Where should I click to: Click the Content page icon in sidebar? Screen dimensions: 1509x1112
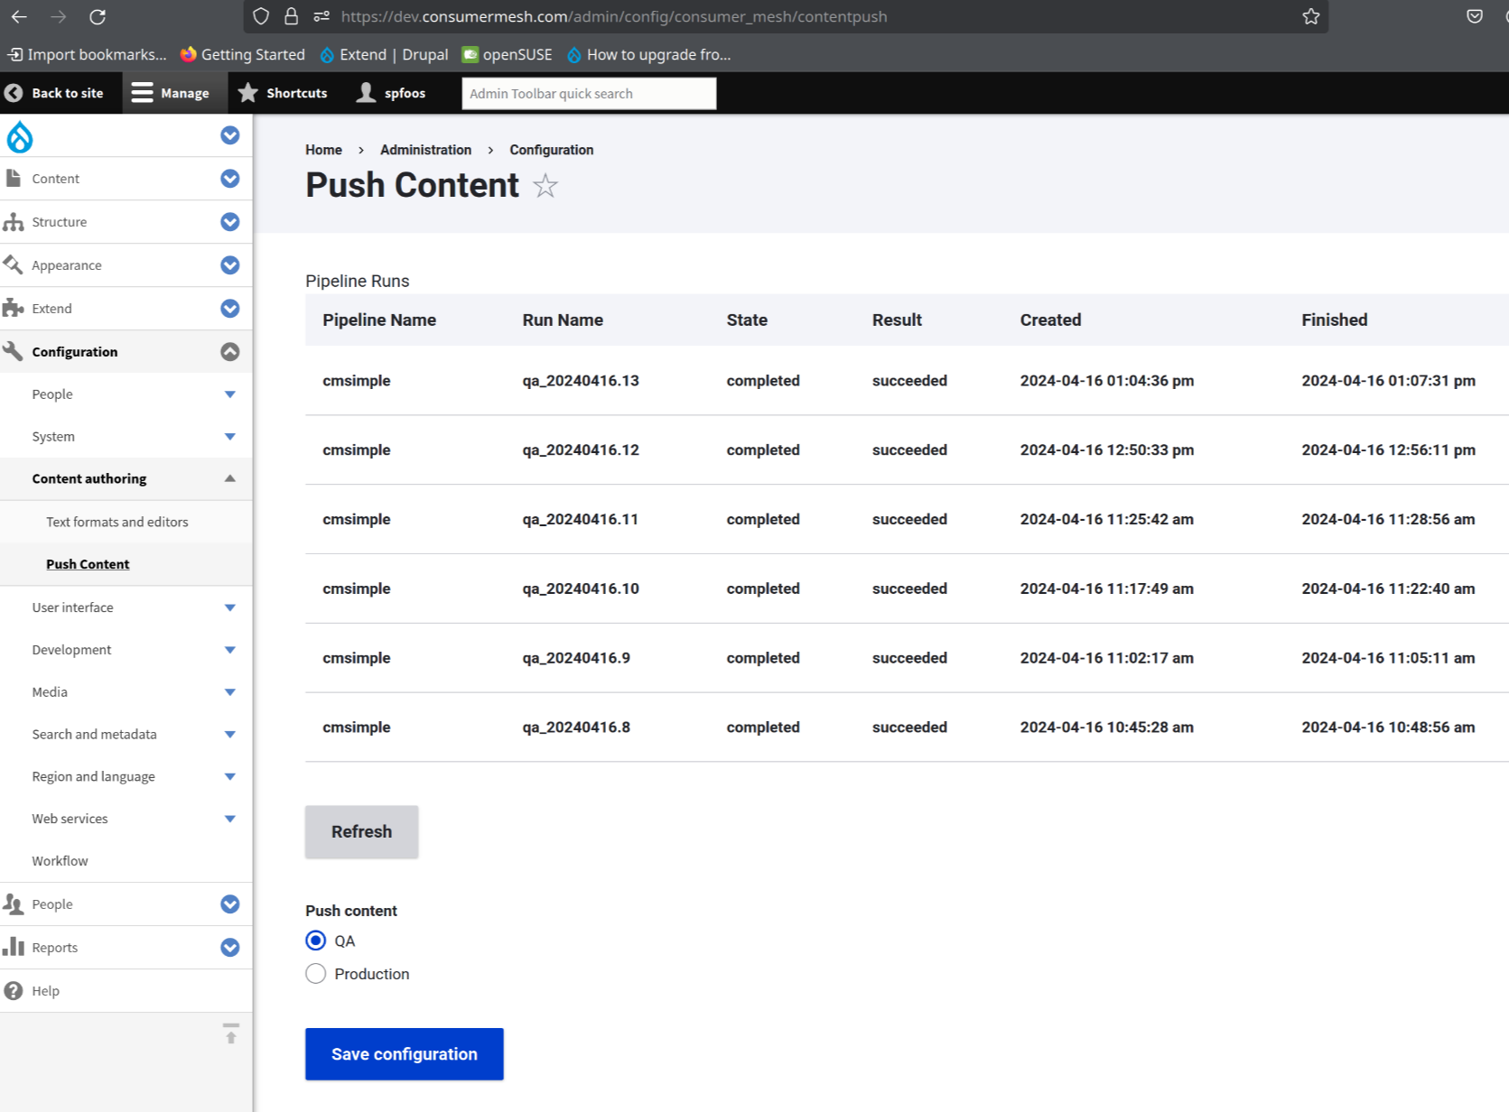14,178
